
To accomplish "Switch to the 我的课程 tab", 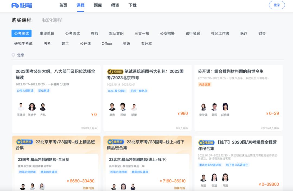I will [52, 20].
